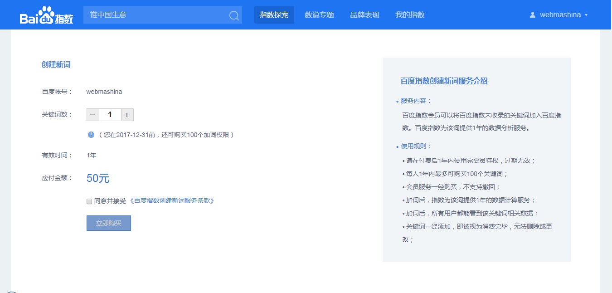612x293 pixels.
Task: Click the search magnifier icon
Action: pos(234,15)
